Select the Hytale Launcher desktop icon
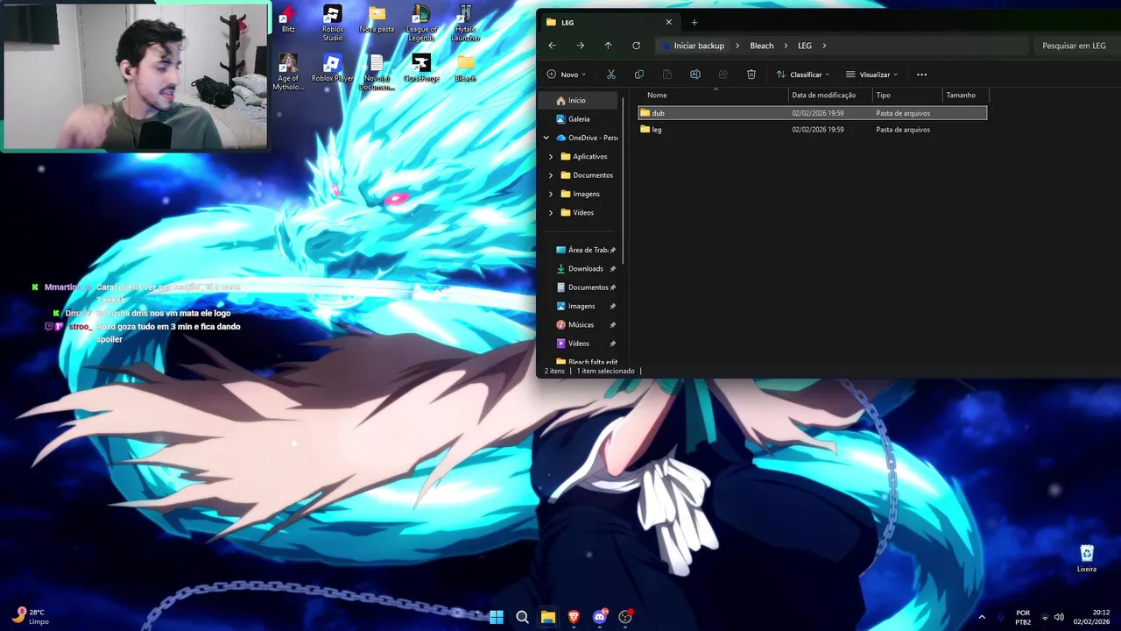Viewport: 1121px width, 631px height. pos(465,23)
